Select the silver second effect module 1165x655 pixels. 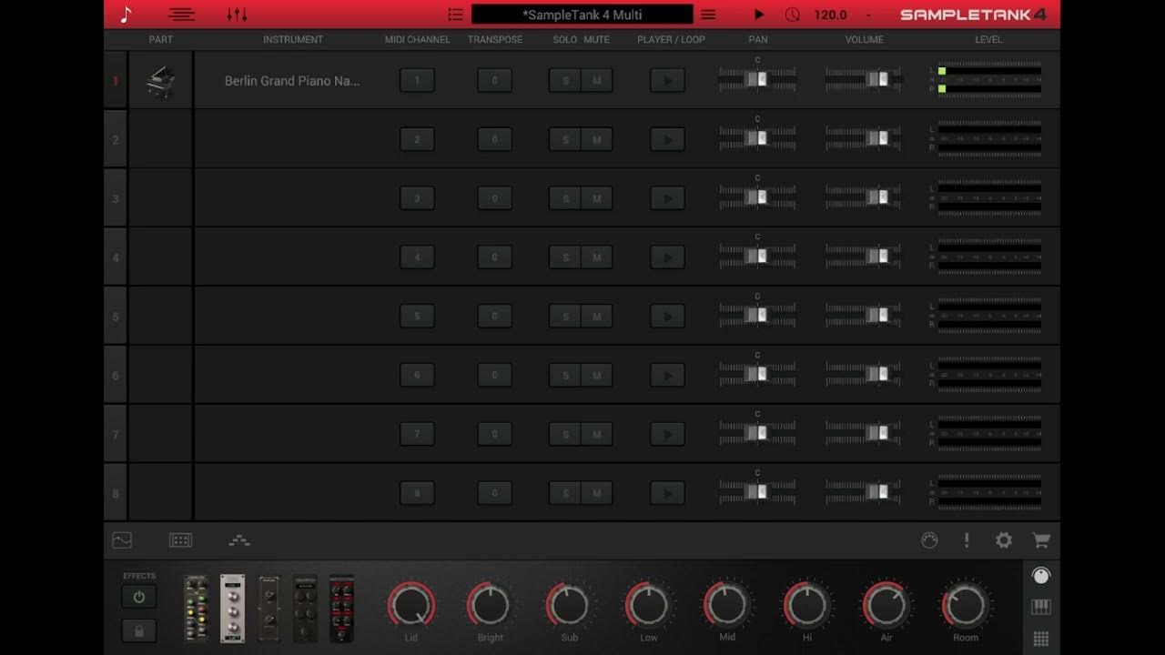tap(232, 609)
